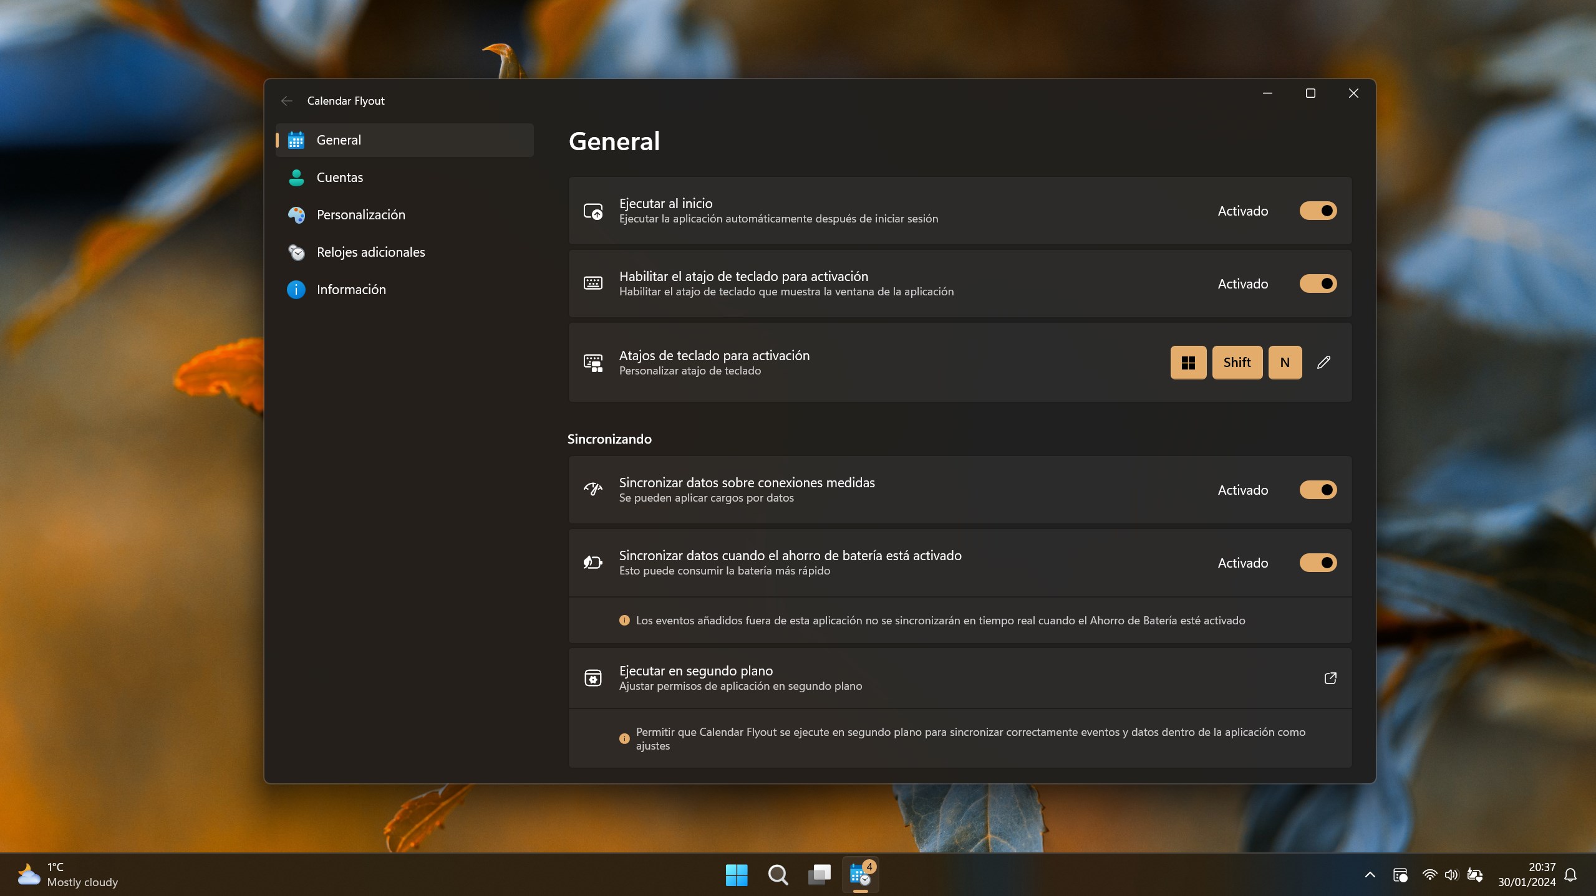Image resolution: width=1596 pixels, height=896 pixels.
Task: Click the Personalización palette icon
Action: 296,215
